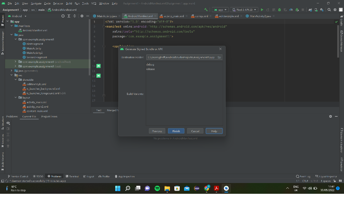Switch to the strings.xml editor tab

202,16
